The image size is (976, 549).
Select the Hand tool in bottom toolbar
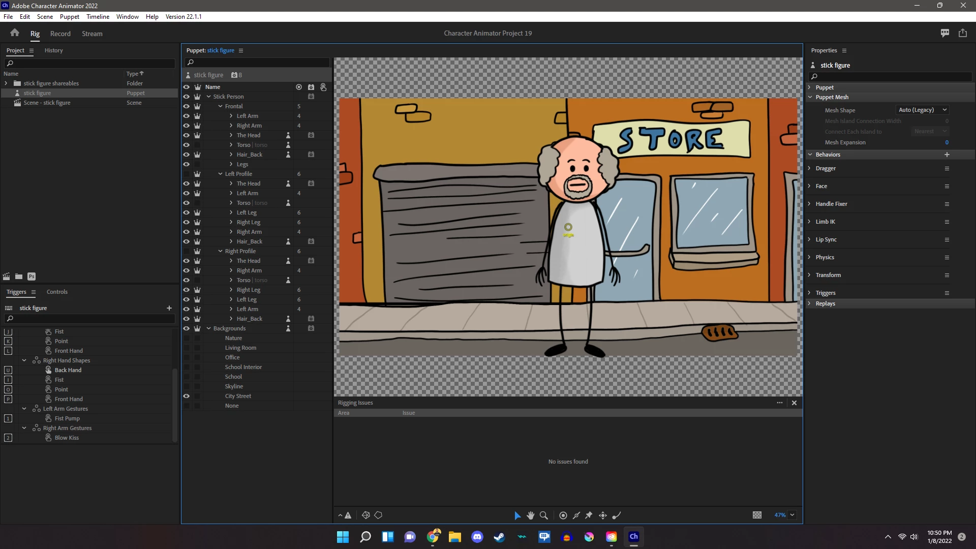coord(531,515)
